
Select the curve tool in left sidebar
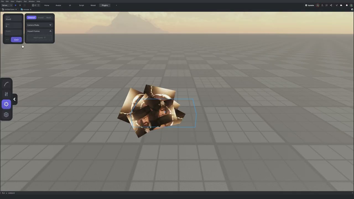point(6,84)
